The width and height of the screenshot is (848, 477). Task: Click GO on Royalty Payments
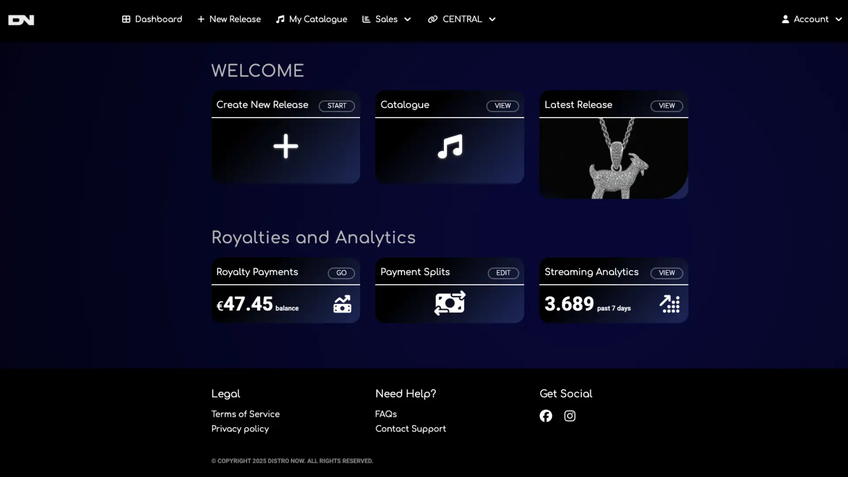click(341, 273)
